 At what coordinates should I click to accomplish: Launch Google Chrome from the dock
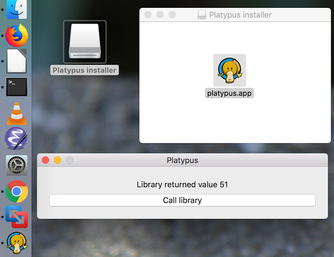click(x=17, y=191)
